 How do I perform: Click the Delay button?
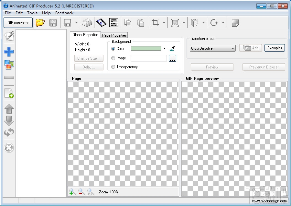tap(89, 67)
